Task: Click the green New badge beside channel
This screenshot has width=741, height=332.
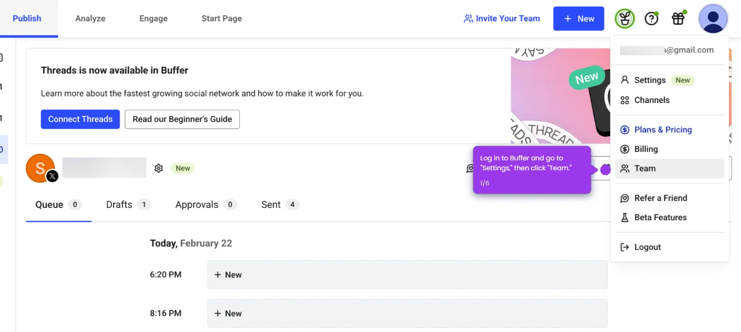Action: pos(183,168)
